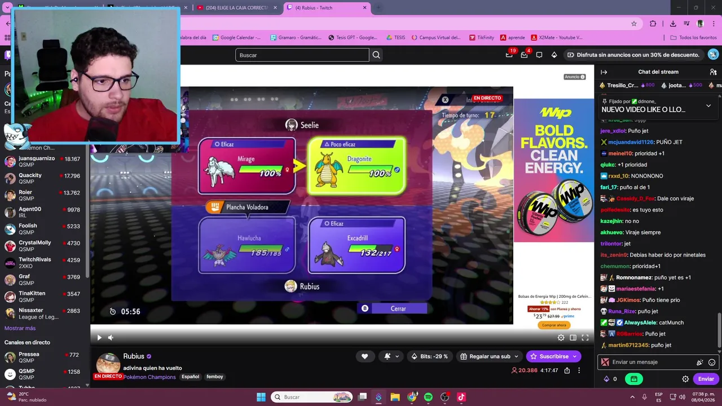722x406 pixels.
Task: Open Todos los favoritos folder
Action: coord(693,38)
